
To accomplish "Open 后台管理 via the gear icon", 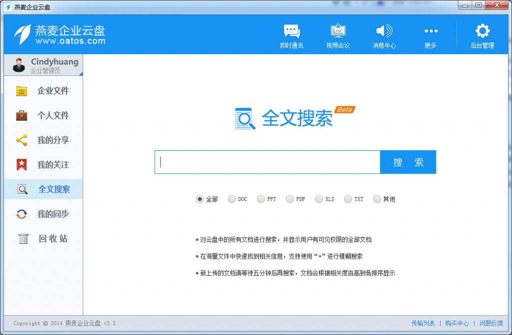I will click(481, 31).
